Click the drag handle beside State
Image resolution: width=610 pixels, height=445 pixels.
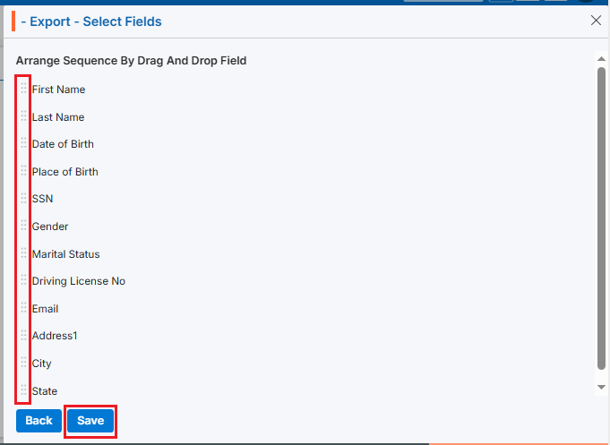coord(23,390)
